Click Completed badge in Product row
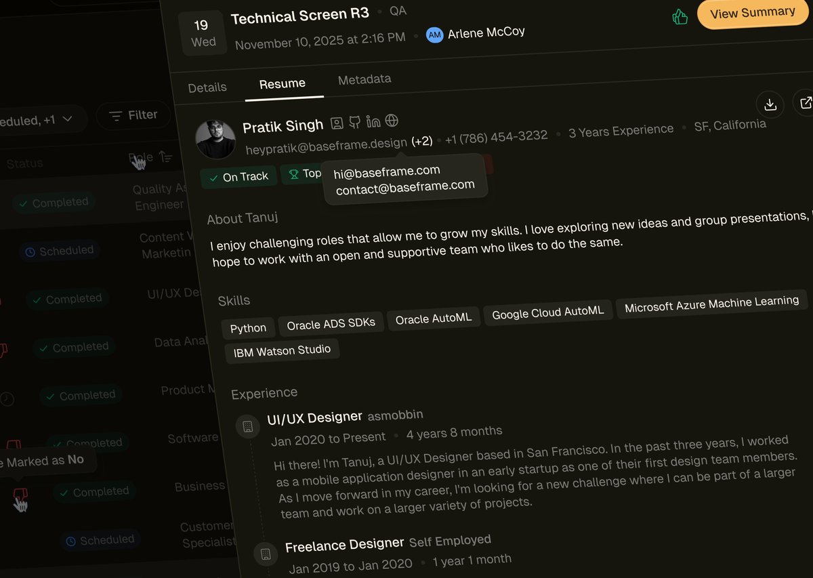Screen dimensions: 813x578 pyautogui.click(x=80, y=395)
